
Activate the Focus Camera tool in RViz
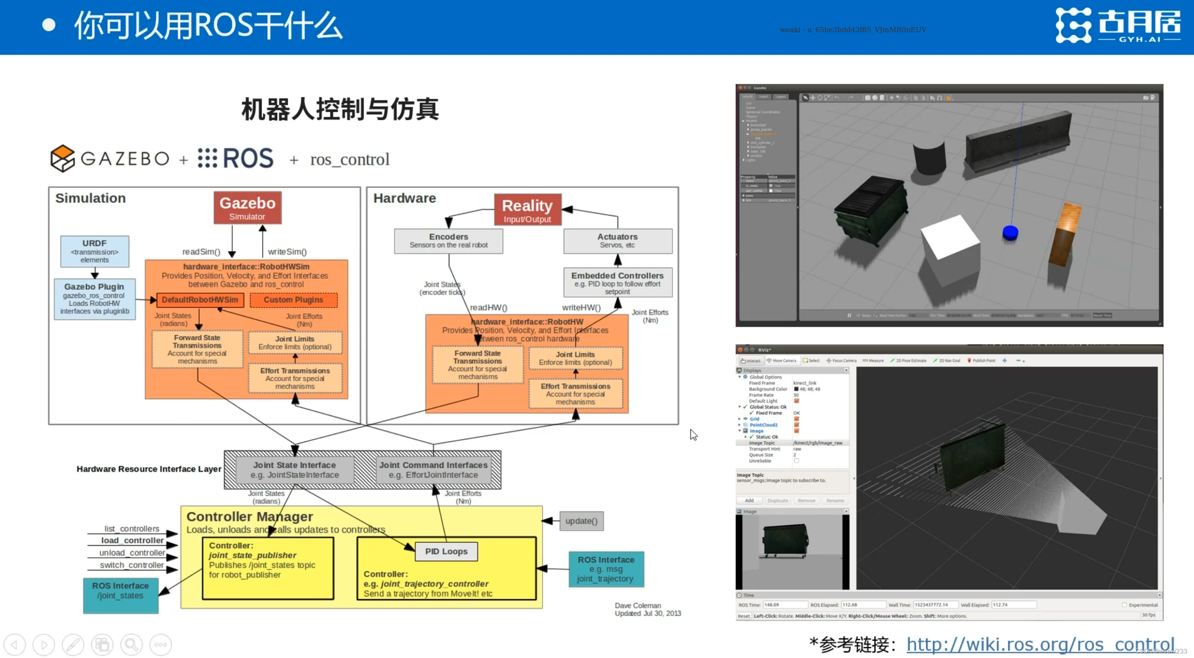click(x=841, y=361)
